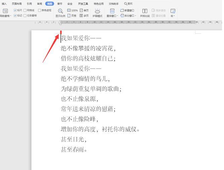
Task: Open the Review (审阅) tab
Action: tap(40, 4)
